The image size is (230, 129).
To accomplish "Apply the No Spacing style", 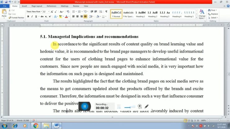I will [x=129, y=14].
